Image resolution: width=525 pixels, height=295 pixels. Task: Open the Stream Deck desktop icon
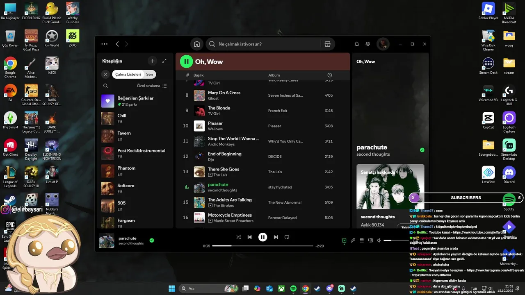(488, 66)
